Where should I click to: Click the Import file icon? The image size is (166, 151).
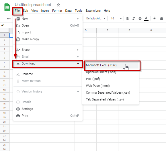18,33
